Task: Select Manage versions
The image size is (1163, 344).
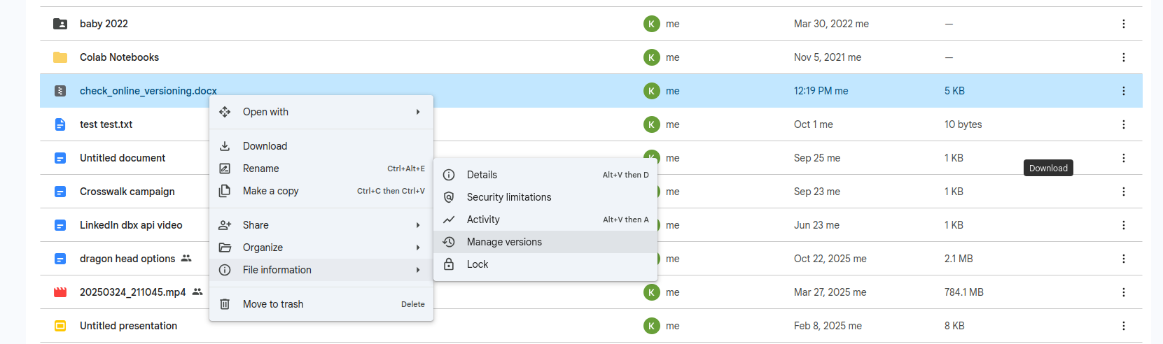Action: pos(545,242)
